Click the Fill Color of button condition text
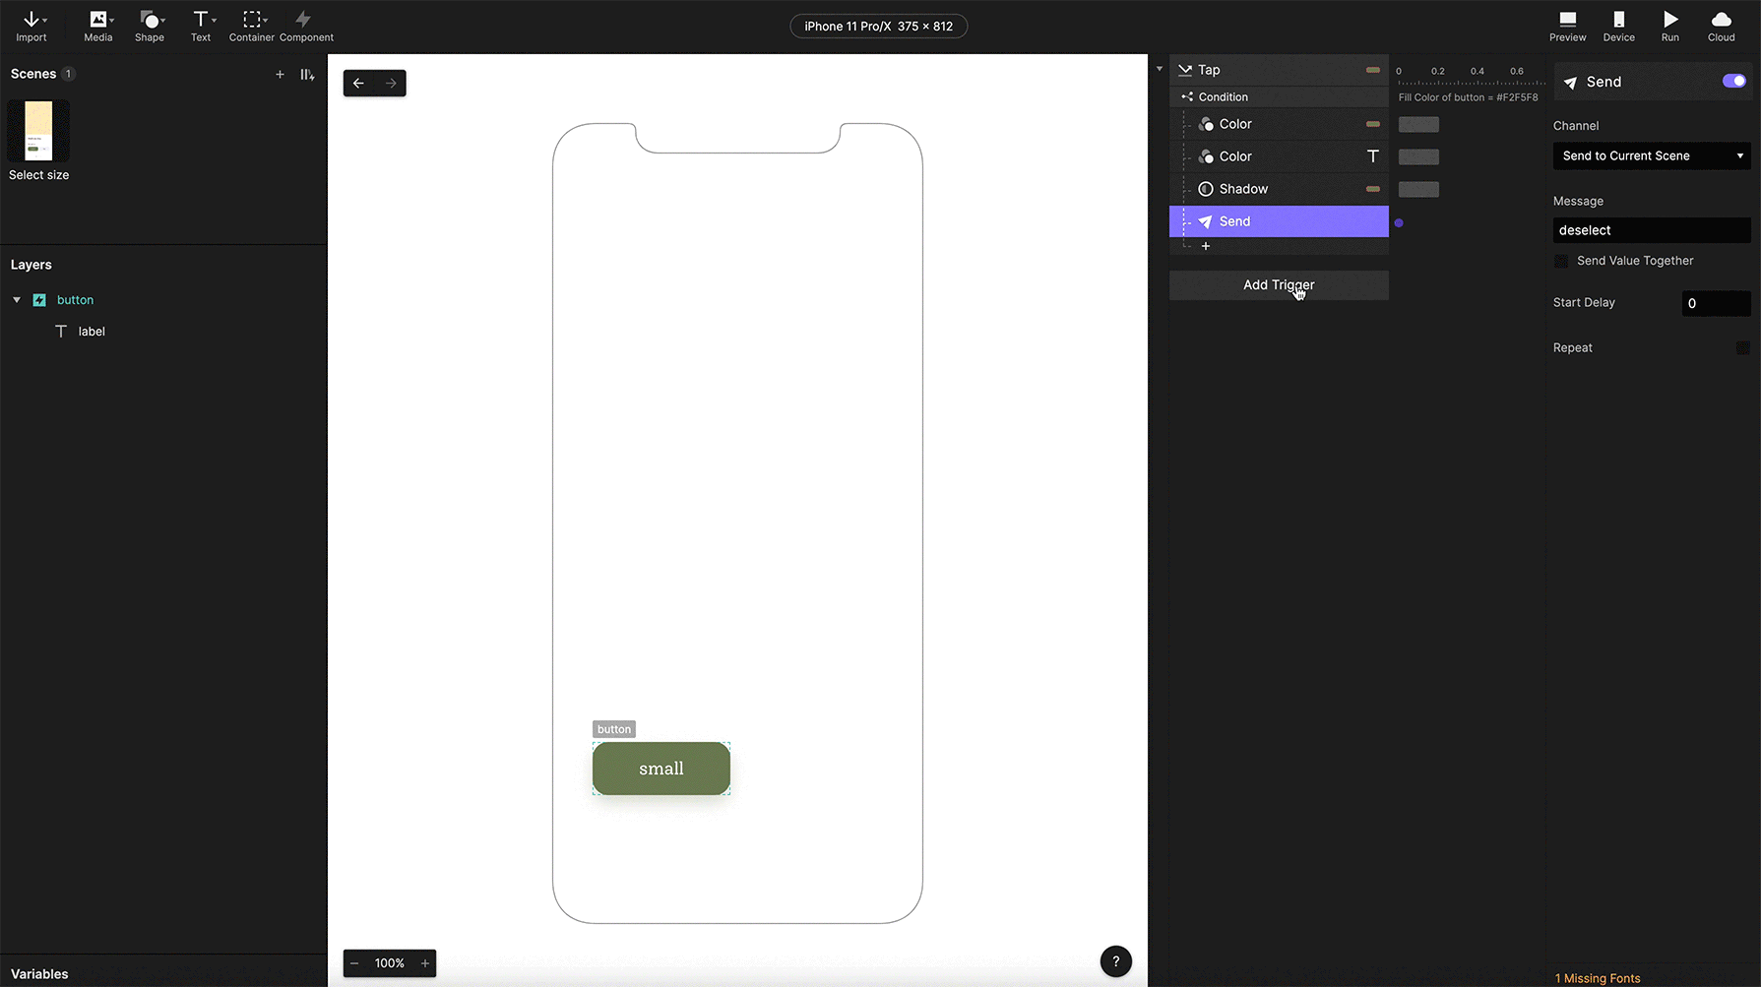 tap(1468, 97)
